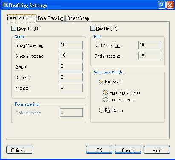
Task: Click the 'Grid Y spacing:' label
Action: coord(108,56)
